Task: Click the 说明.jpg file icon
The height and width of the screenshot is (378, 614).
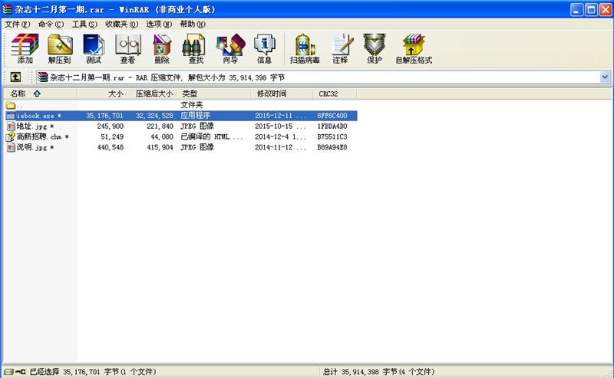Action: (x=11, y=147)
